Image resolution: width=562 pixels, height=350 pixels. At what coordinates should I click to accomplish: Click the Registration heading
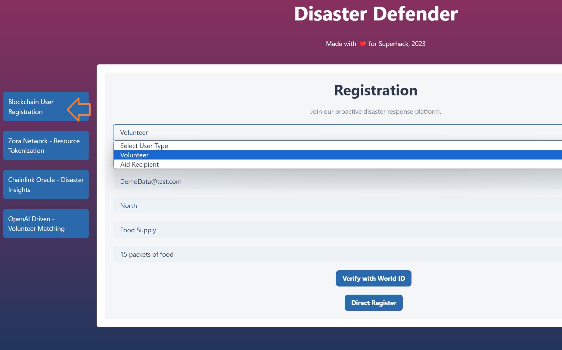(376, 90)
